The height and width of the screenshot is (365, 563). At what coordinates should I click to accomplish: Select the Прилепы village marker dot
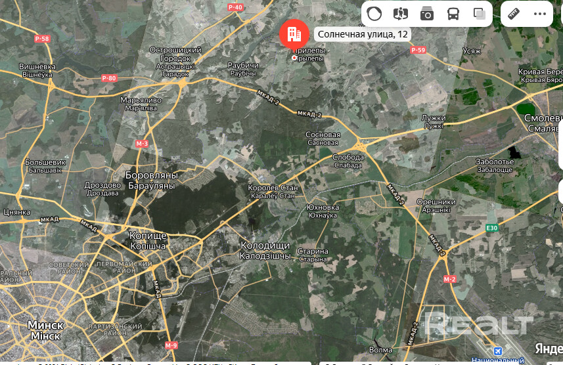tap(294, 58)
